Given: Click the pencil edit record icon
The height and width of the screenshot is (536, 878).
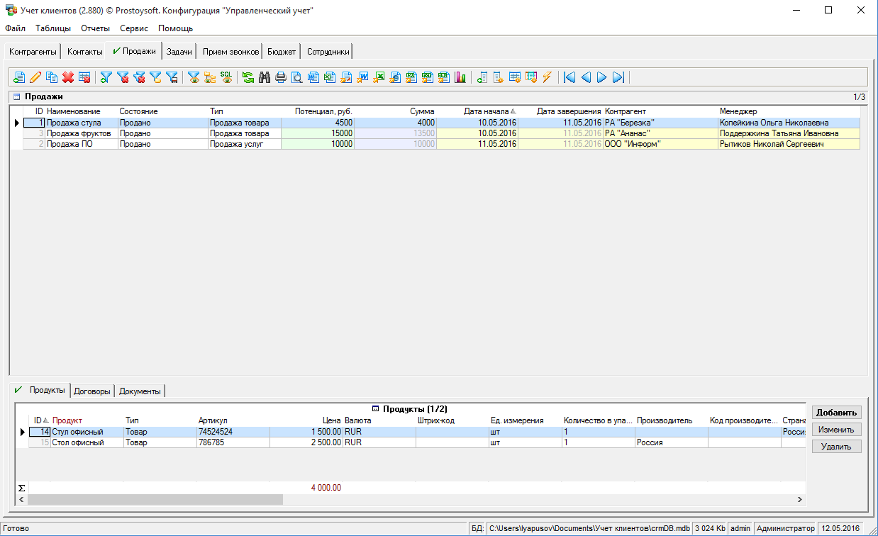Looking at the screenshot, I should coord(35,77).
